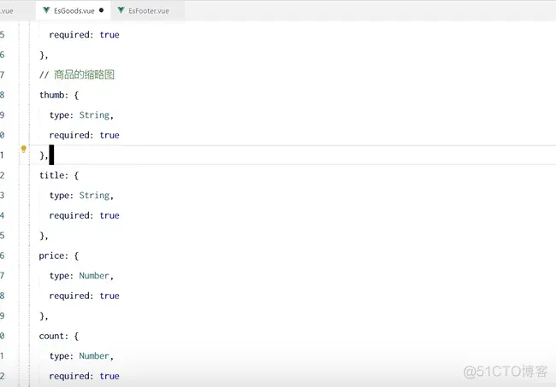Click the Vue icon on EsFooter.vue tab
The image size is (556, 387).
click(x=121, y=10)
